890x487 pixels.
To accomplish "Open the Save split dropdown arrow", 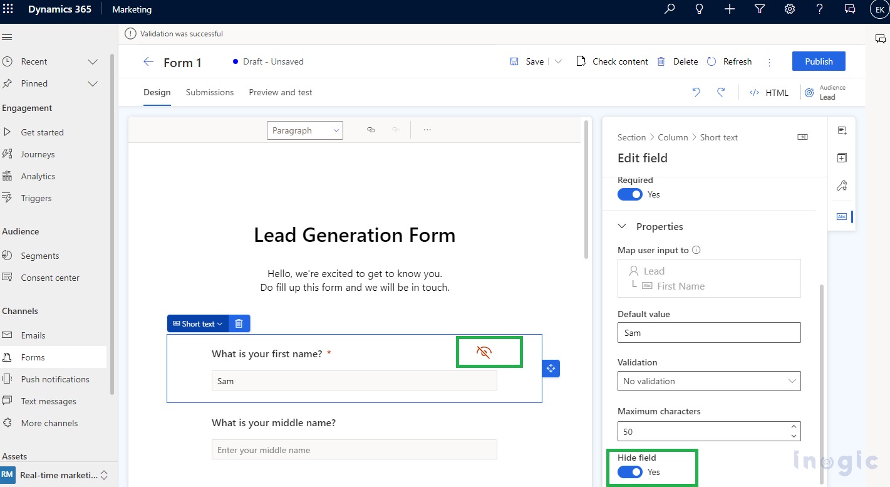I will 558,61.
